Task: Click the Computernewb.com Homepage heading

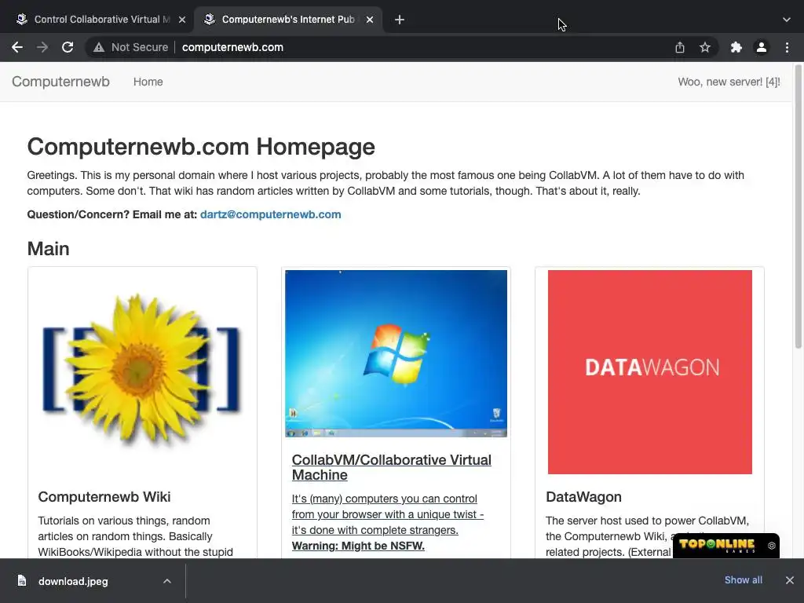Action: tap(201, 147)
